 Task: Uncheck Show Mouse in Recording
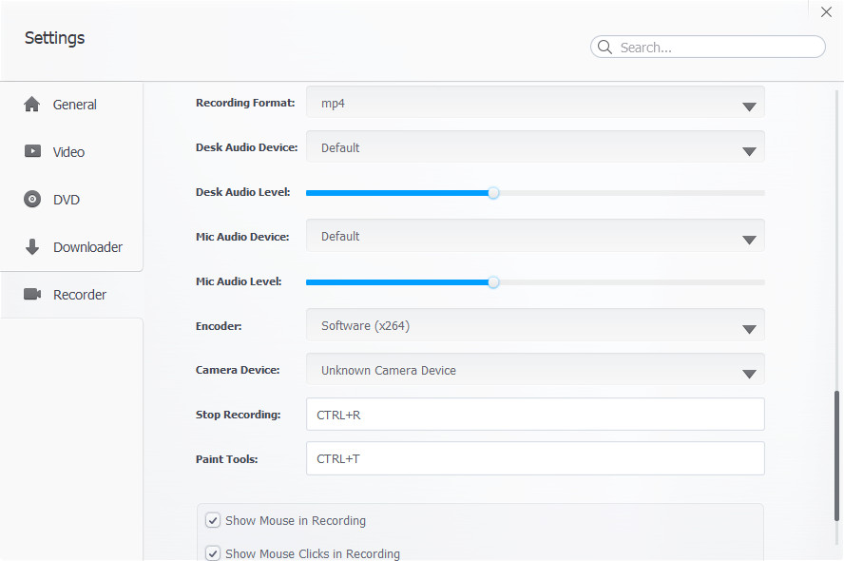(x=213, y=521)
